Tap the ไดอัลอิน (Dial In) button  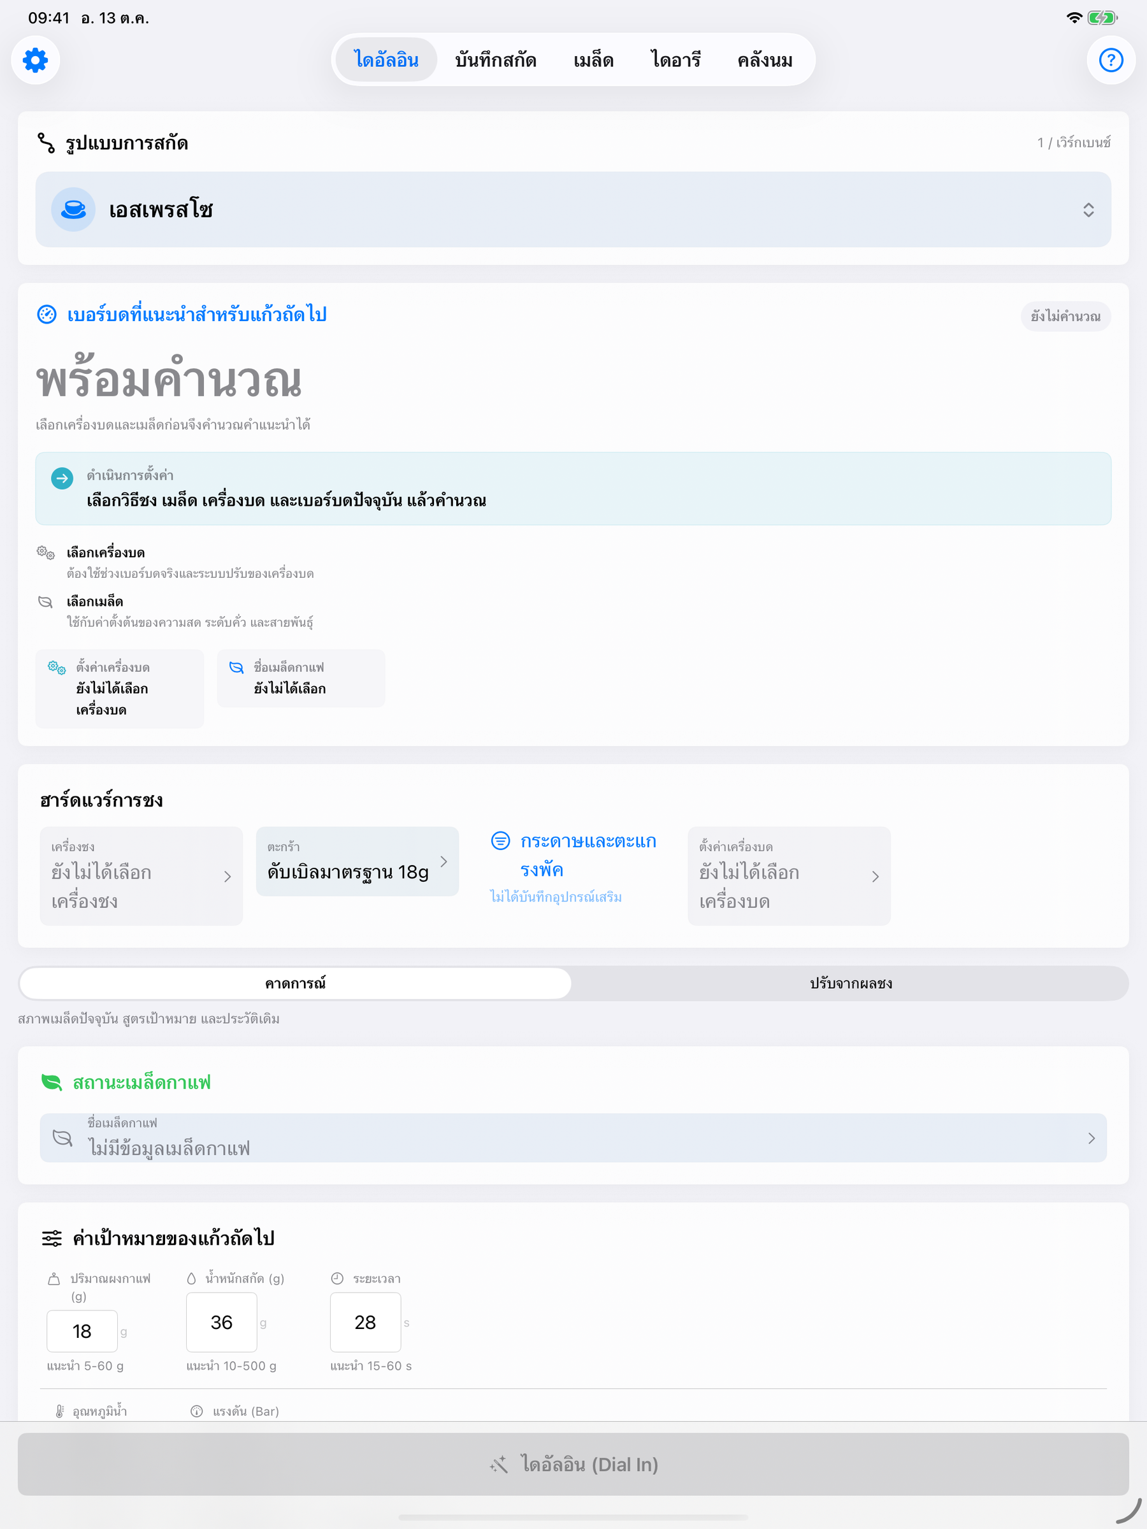coord(573,1464)
